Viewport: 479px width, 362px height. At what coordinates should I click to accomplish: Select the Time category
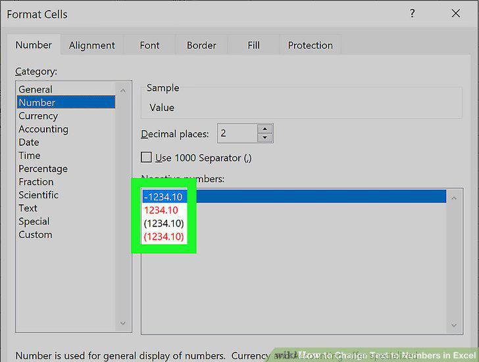coord(66,156)
